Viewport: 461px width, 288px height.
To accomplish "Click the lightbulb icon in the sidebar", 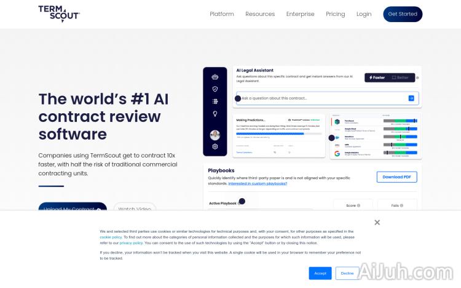I will (215, 114).
